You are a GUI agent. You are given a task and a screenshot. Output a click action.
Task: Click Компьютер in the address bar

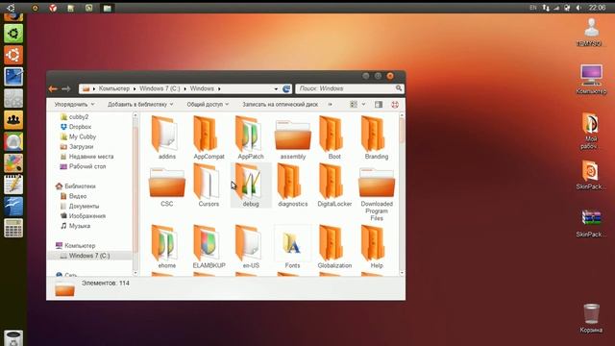[x=113, y=88]
